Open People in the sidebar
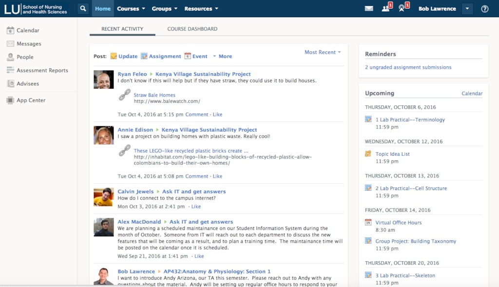Viewport: 499px width, 287px height. pos(25,57)
